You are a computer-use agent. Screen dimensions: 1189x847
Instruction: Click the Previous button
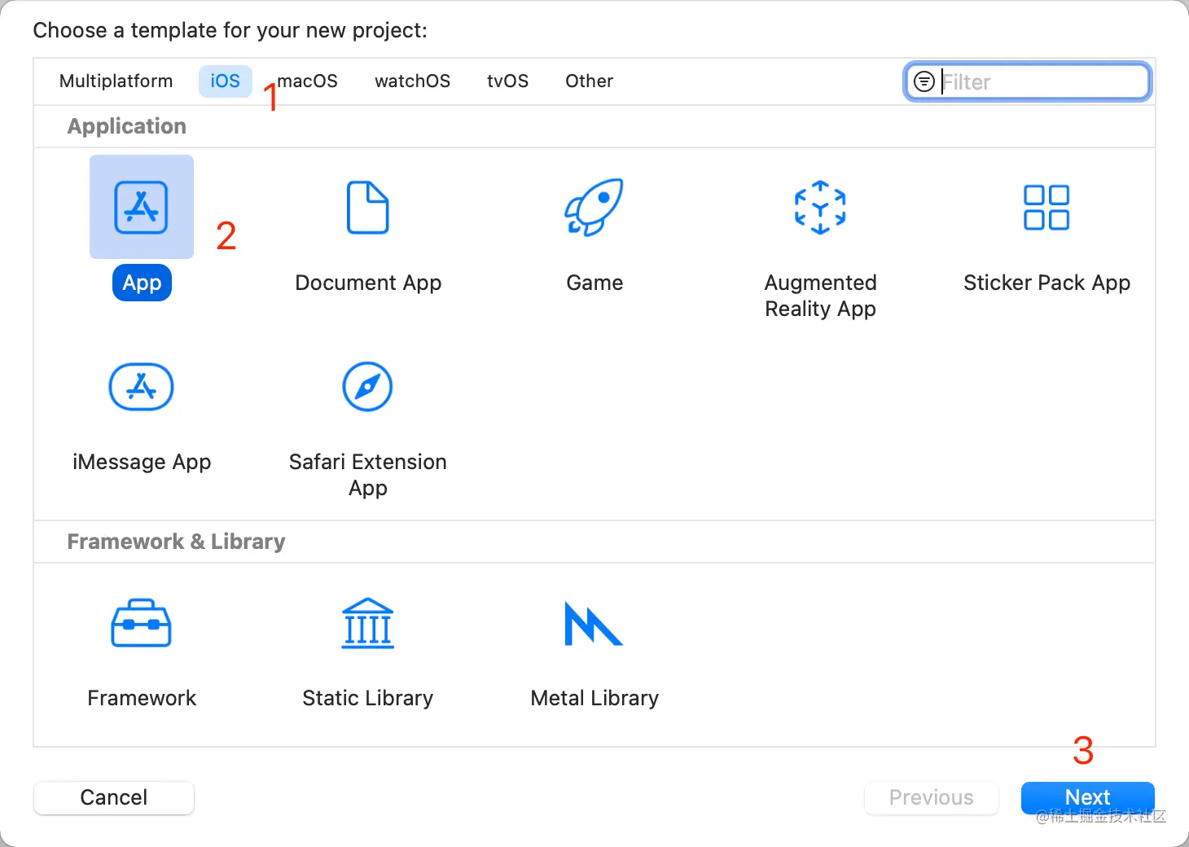pyautogui.click(x=931, y=798)
